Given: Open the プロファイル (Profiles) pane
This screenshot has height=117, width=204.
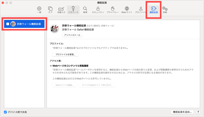Looking at the screenshot, I should point(141,10).
